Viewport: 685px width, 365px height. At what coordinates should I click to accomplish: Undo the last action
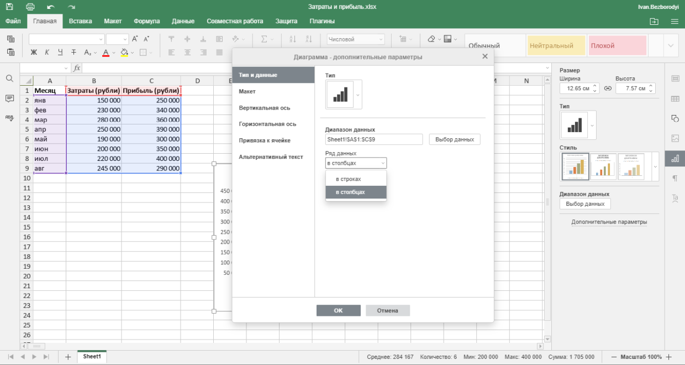point(51,7)
